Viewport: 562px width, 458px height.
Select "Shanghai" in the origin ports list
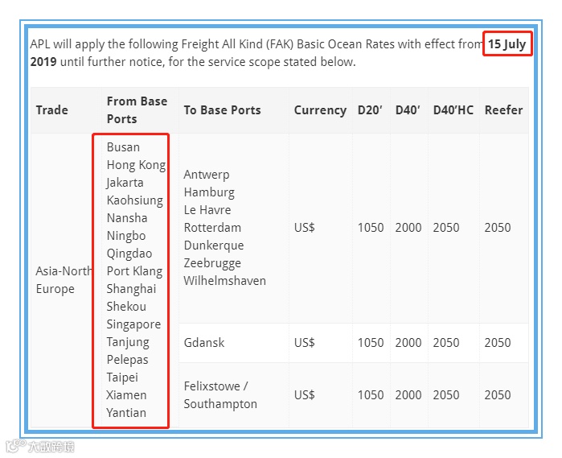pos(131,289)
